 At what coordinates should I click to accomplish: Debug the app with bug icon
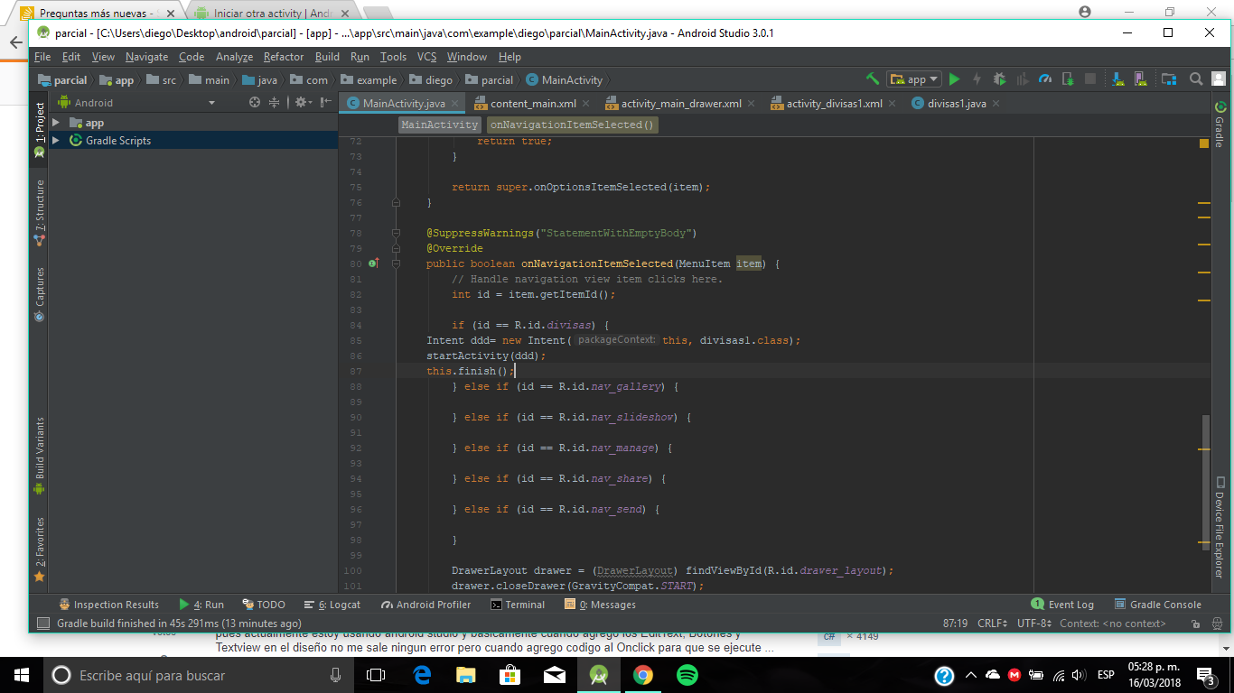999,79
